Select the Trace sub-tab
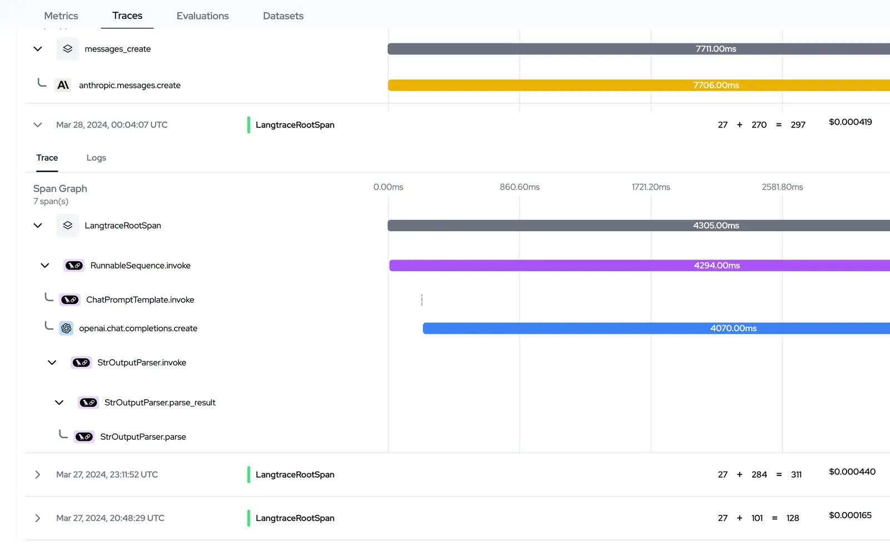The width and height of the screenshot is (890, 556). pyautogui.click(x=47, y=158)
